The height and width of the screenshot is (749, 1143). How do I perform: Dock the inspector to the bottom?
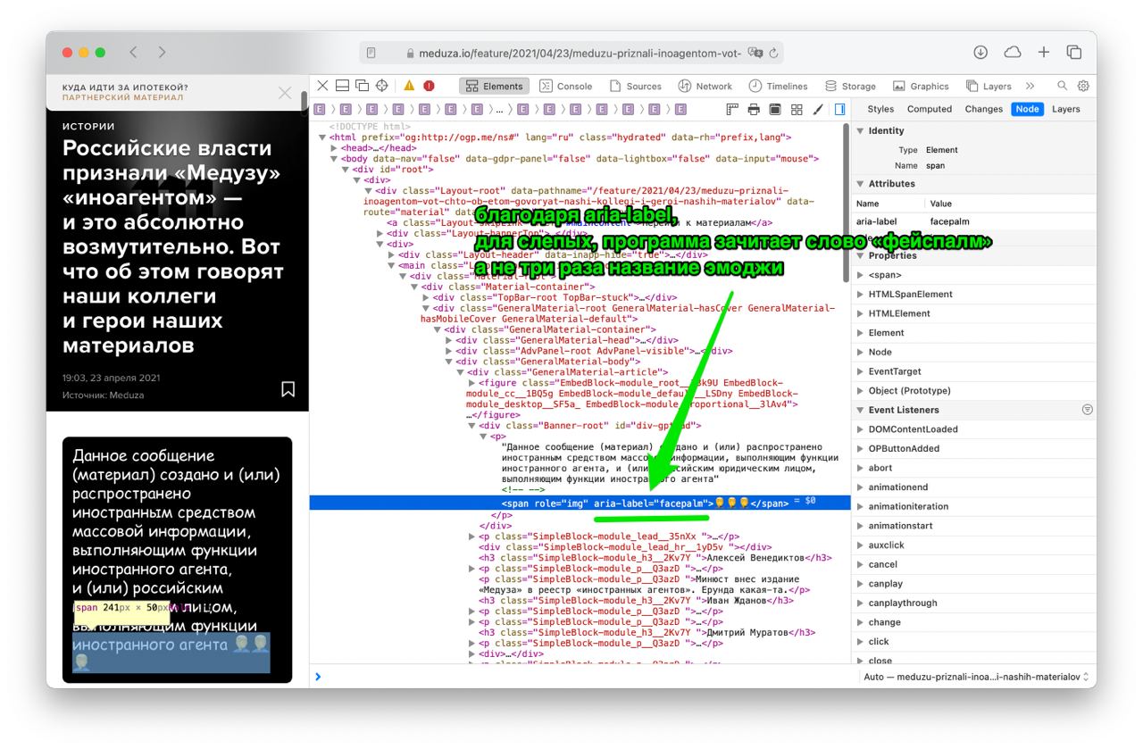pos(342,87)
